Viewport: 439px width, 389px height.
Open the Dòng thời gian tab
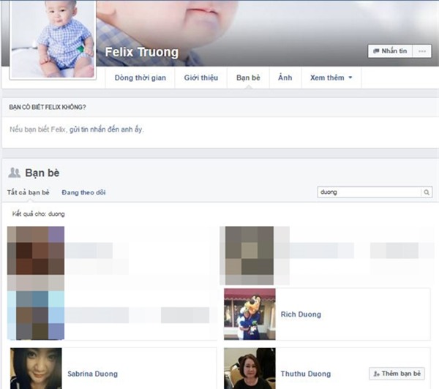pyautogui.click(x=139, y=78)
